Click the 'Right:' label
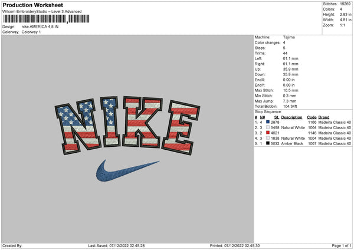354x250 pixels. point(260,64)
